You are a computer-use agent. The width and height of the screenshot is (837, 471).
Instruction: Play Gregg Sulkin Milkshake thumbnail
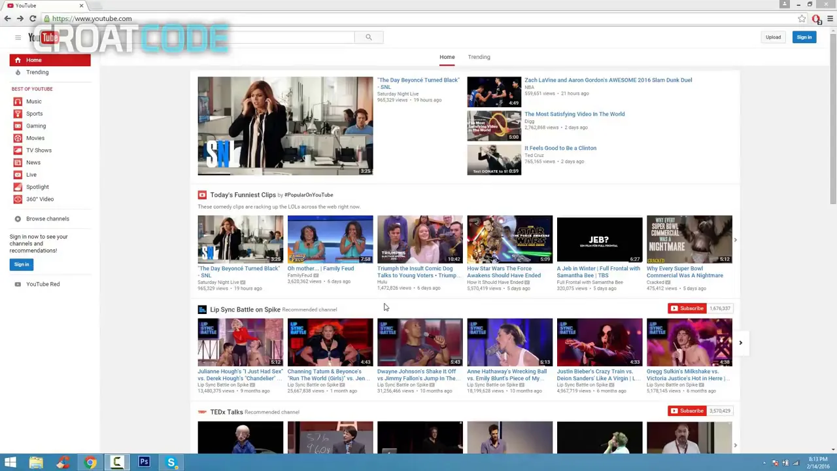(x=689, y=342)
